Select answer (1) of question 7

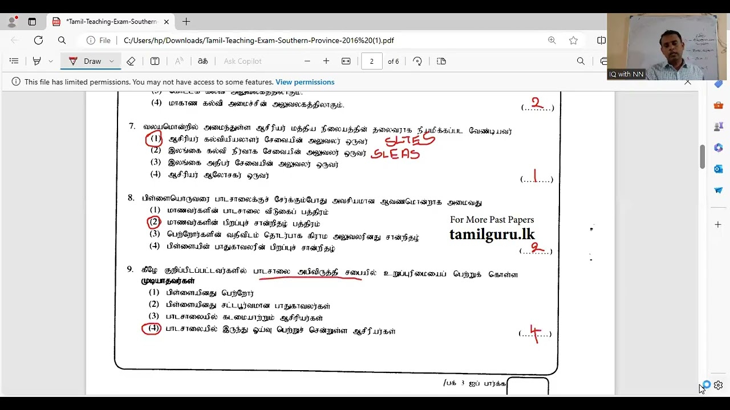click(x=155, y=139)
